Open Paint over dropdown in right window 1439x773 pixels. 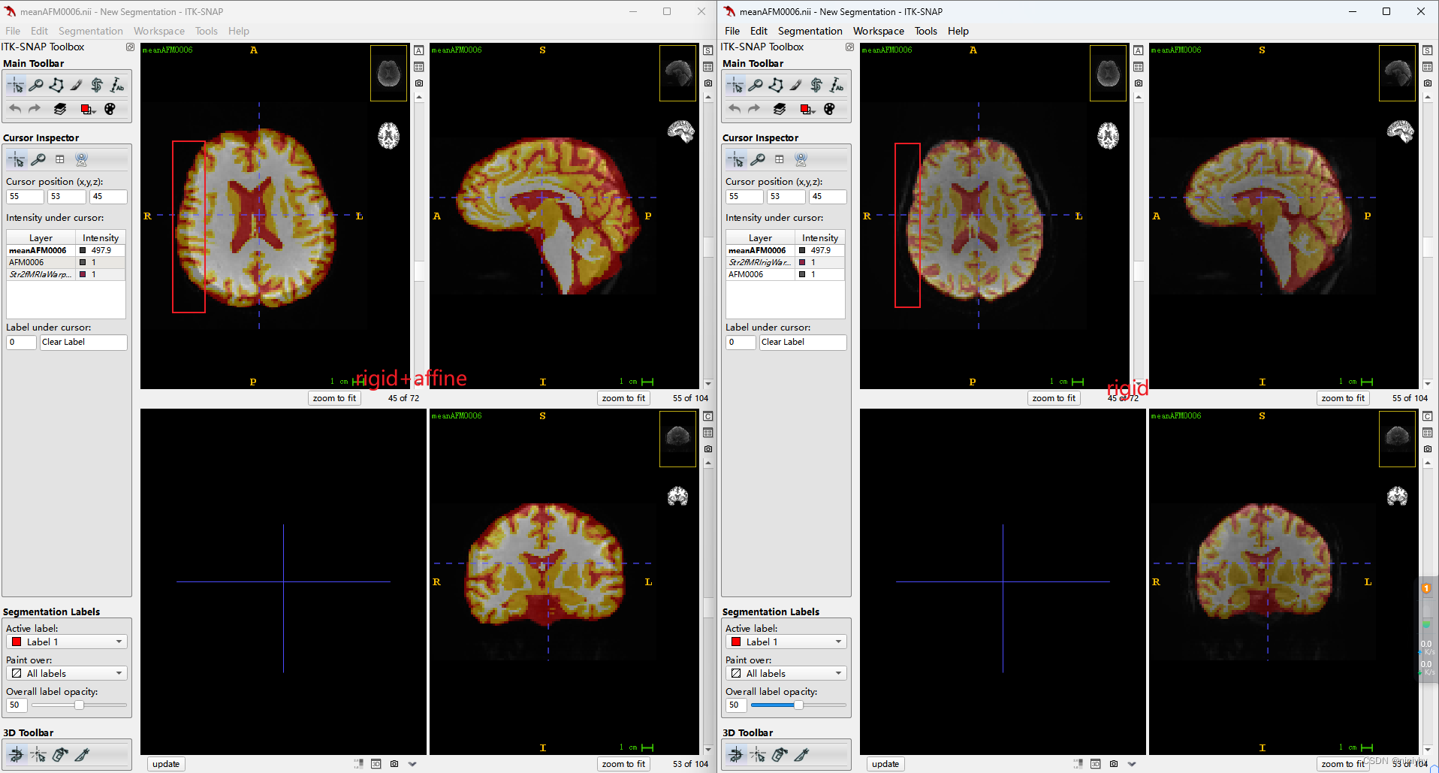pyautogui.click(x=786, y=673)
